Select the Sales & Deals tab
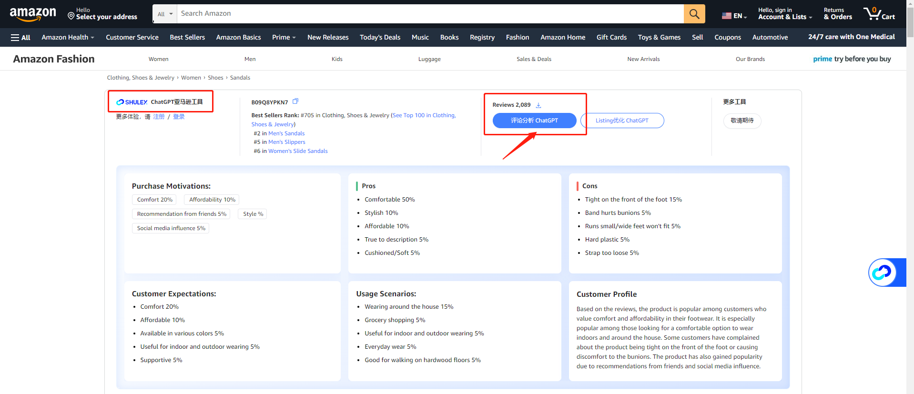The height and width of the screenshot is (394, 914). [534, 59]
